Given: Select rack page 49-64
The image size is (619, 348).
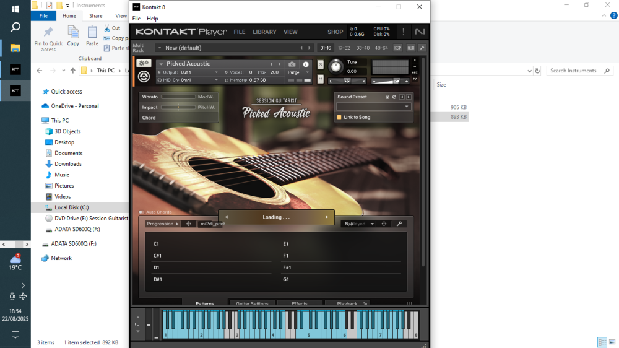Looking at the screenshot, I should pos(381,48).
